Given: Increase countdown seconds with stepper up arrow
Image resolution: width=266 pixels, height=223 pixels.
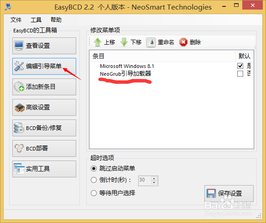Looking at the screenshot, I should pos(154,178).
